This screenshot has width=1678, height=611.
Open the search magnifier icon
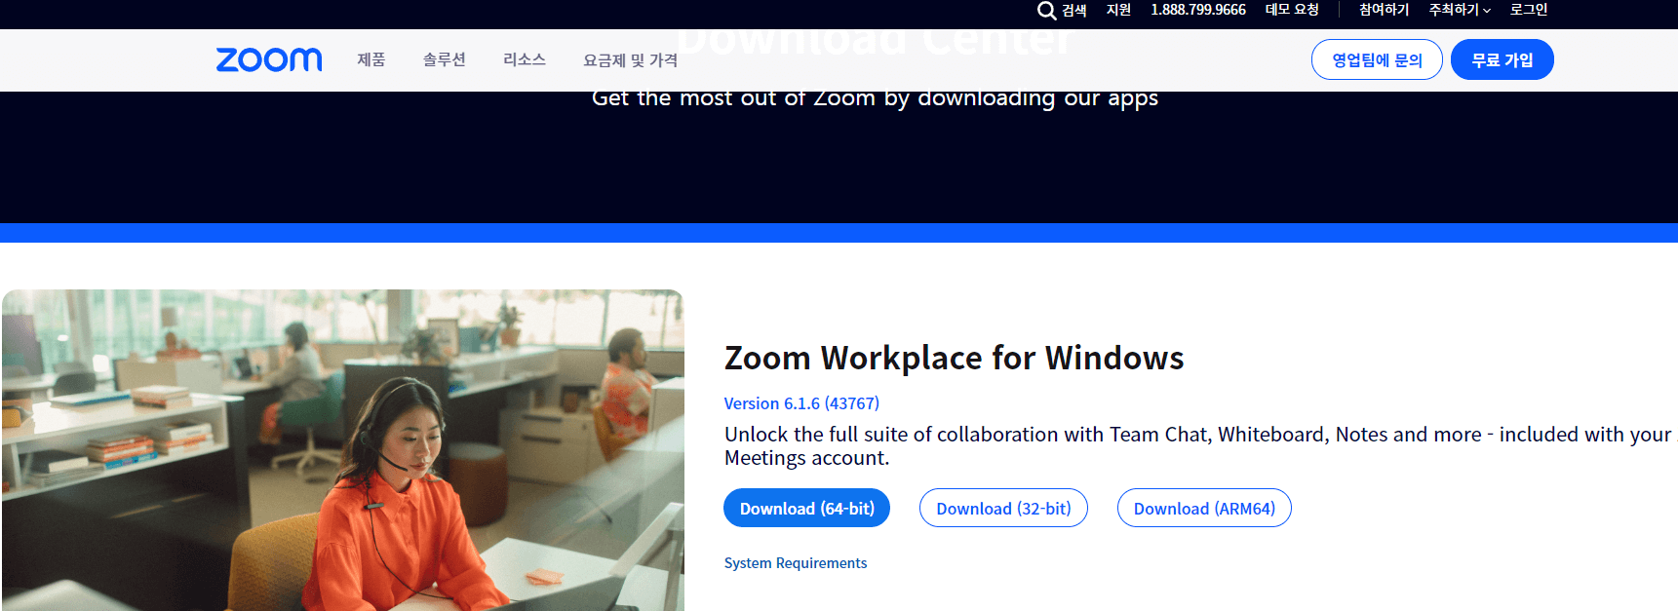point(1046,11)
